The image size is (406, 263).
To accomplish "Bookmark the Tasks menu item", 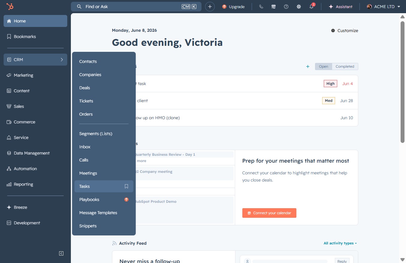I will (x=126, y=186).
